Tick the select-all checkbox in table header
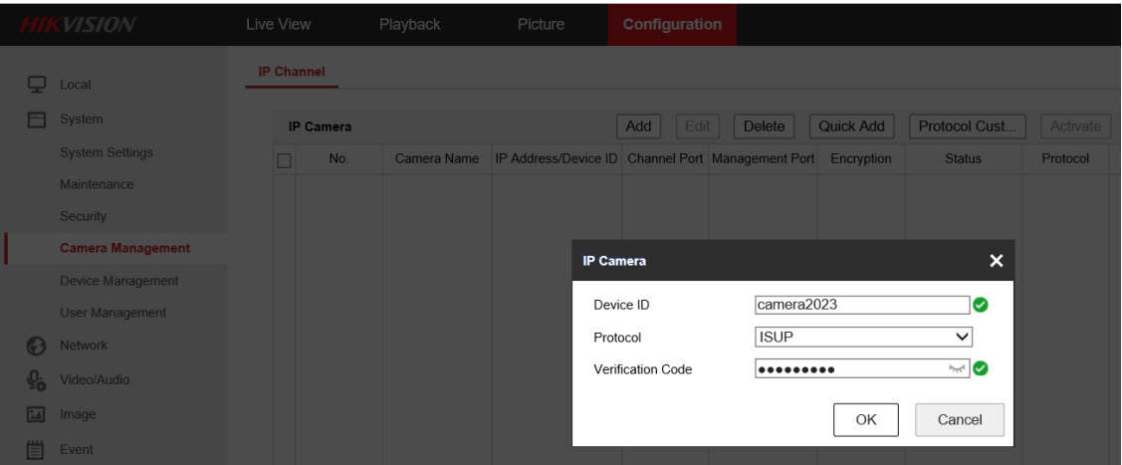Screen dimensions: 1122x465 285,159
